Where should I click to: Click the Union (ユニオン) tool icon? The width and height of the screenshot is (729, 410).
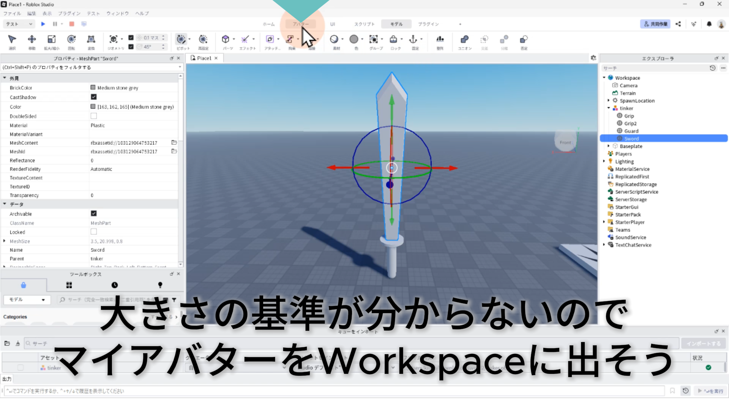[x=464, y=39]
